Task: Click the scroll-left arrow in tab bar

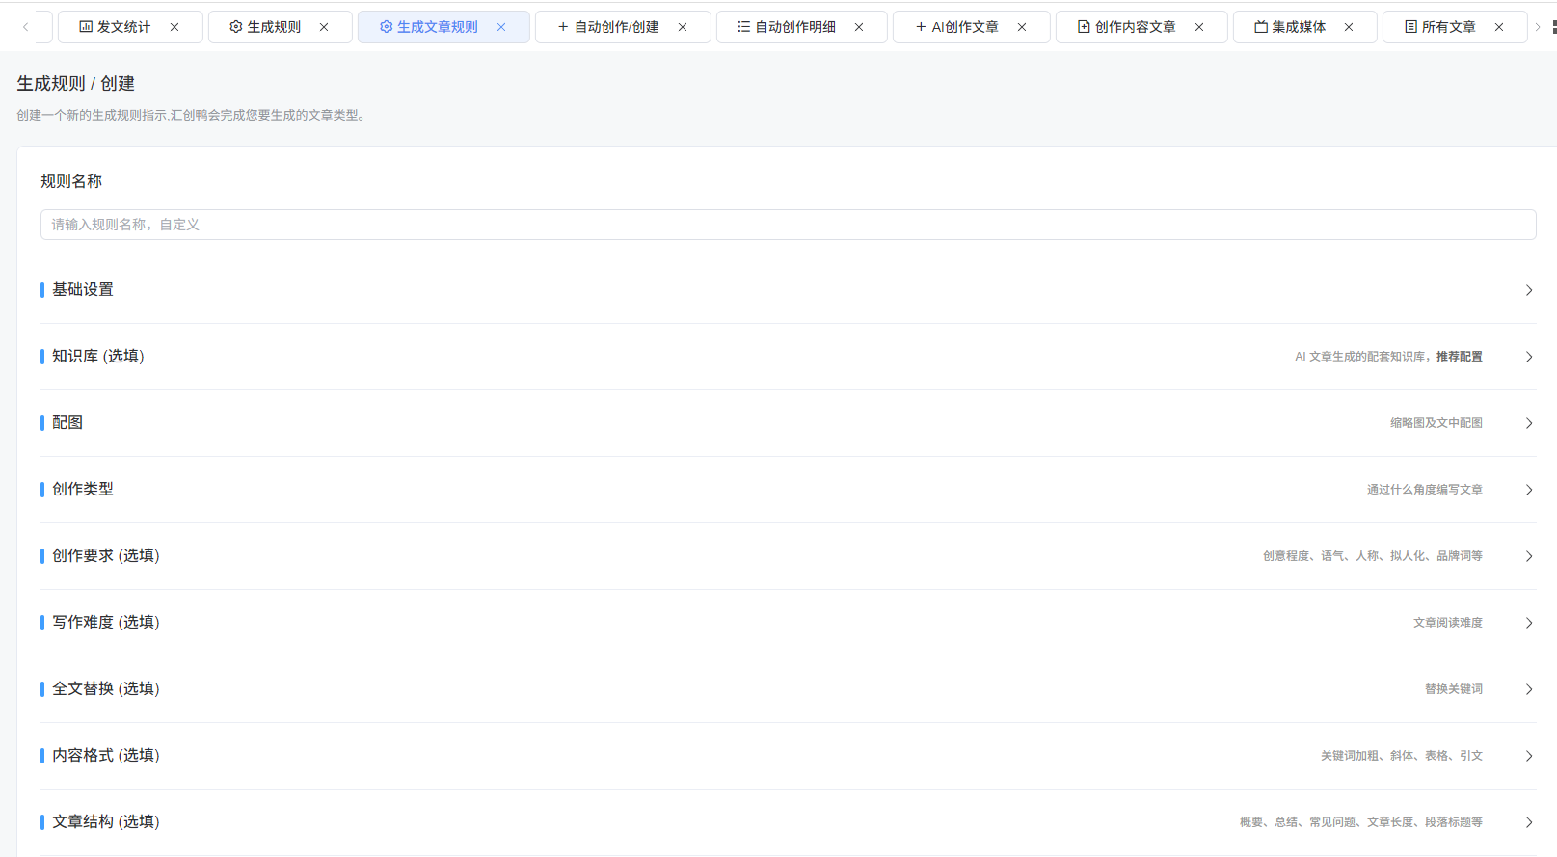Action: [x=25, y=27]
